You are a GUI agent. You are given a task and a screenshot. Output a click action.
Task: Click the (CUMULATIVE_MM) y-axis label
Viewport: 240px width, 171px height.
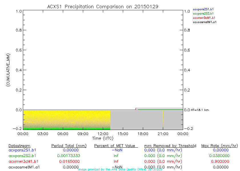[8, 70]
